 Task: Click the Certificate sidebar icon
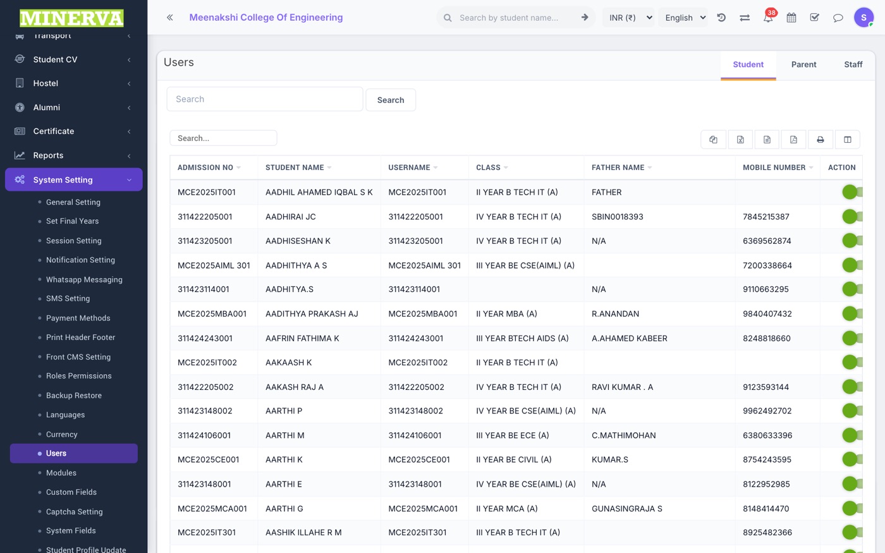click(20, 131)
